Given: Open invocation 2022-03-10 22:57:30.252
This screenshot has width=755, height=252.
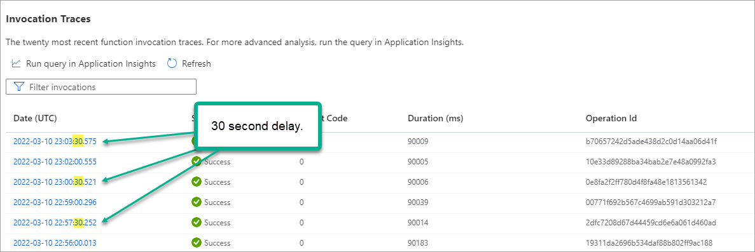Looking at the screenshot, I should (x=55, y=222).
